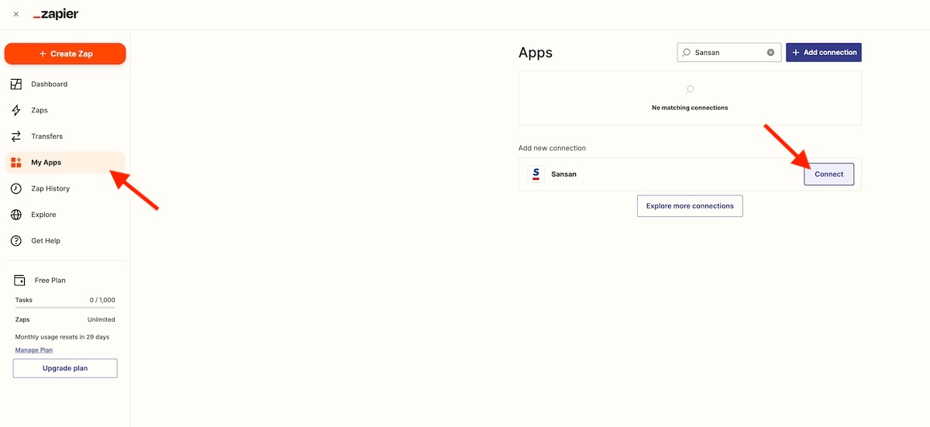This screenshot has width=930, height=427.
Task: Click the Sansan app name
Action: tap(564, 174)
